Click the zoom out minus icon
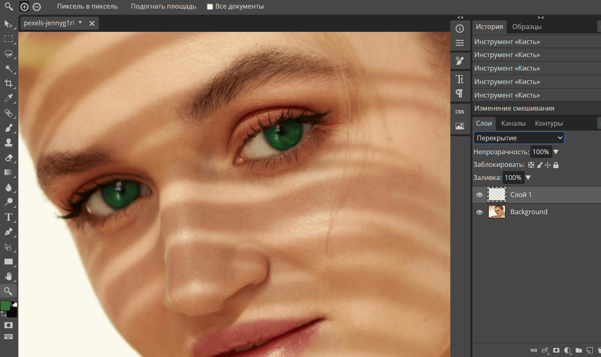The image size is (601, 357). (37, 7)
